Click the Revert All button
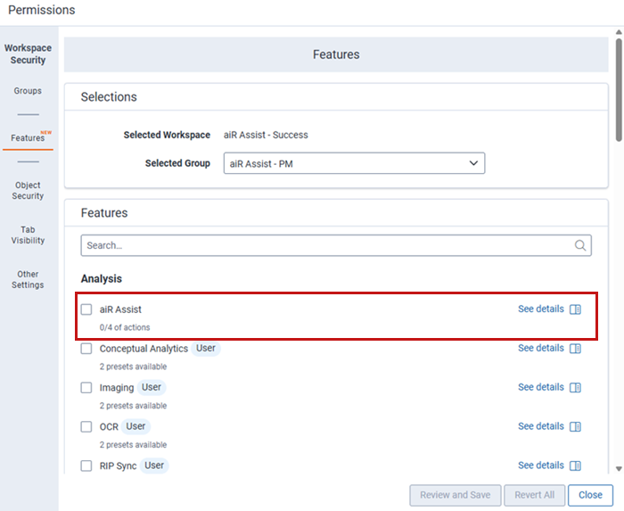 [535, 495]
